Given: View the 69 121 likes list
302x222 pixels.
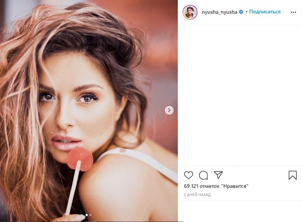Looking at the screenshot, I should click(x=216, y=186).
